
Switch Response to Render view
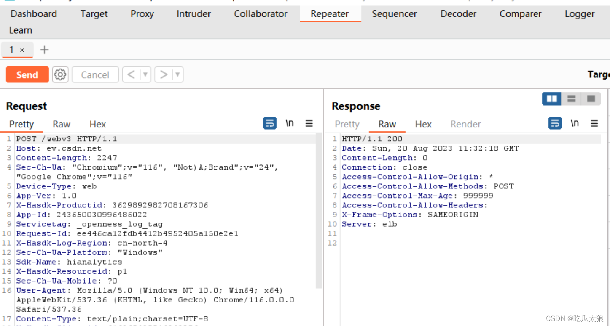click(465, 124)
